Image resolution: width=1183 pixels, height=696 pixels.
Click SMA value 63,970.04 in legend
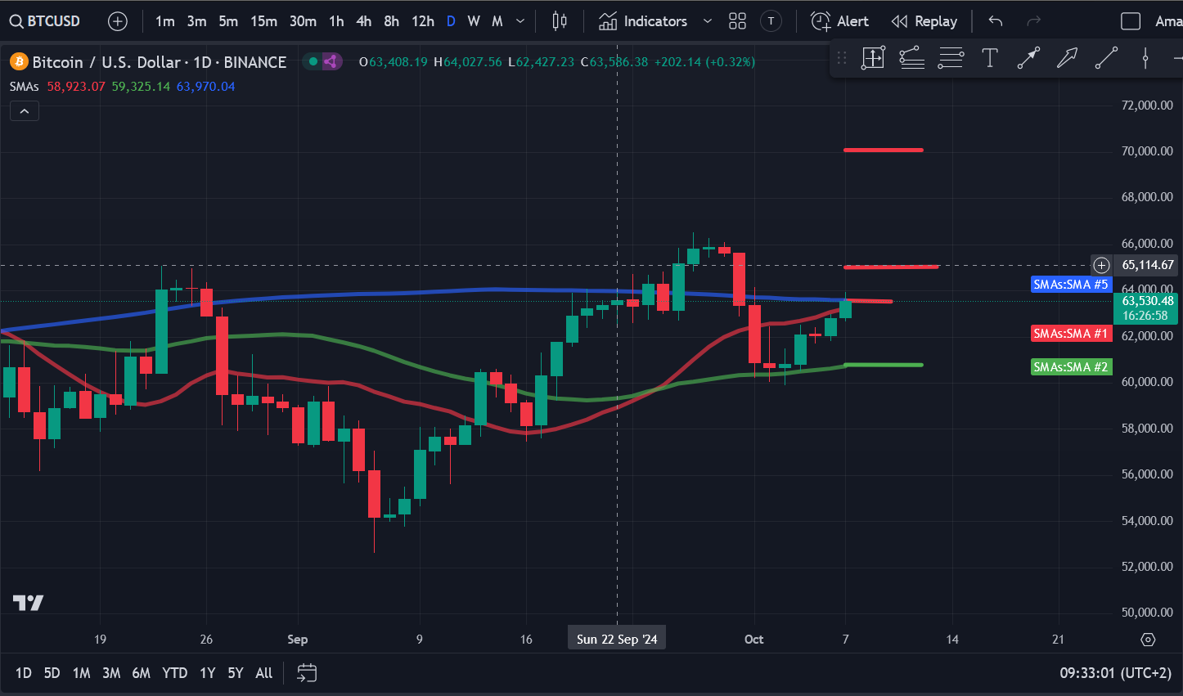pos(205,86)
